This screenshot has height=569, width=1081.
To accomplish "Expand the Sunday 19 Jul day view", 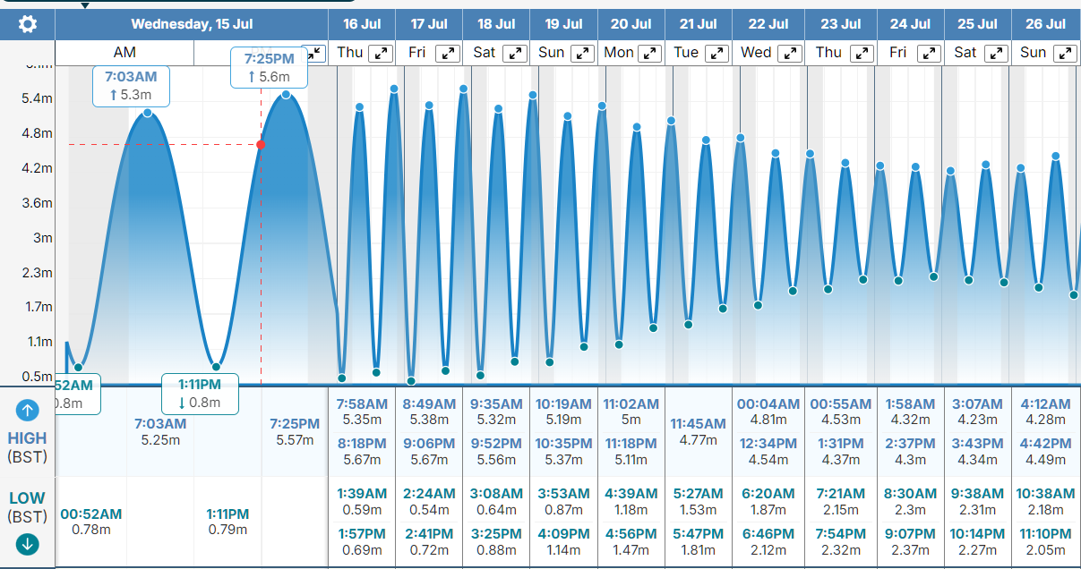I will 583,53.
